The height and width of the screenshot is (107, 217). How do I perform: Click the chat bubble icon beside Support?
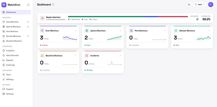tap(4, 89)
